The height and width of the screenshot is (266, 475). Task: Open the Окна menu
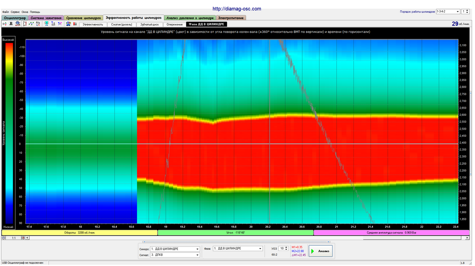(x=25, y=12)
